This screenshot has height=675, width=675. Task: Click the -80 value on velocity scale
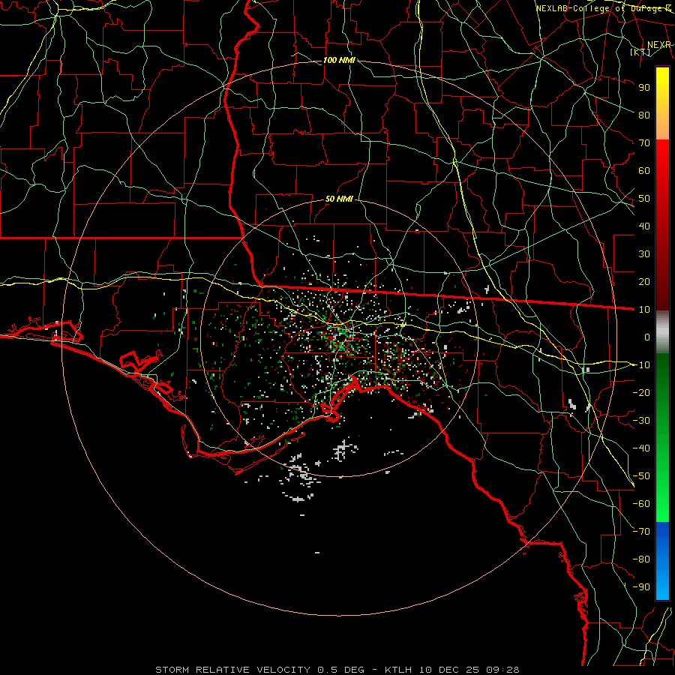(641, 559)
